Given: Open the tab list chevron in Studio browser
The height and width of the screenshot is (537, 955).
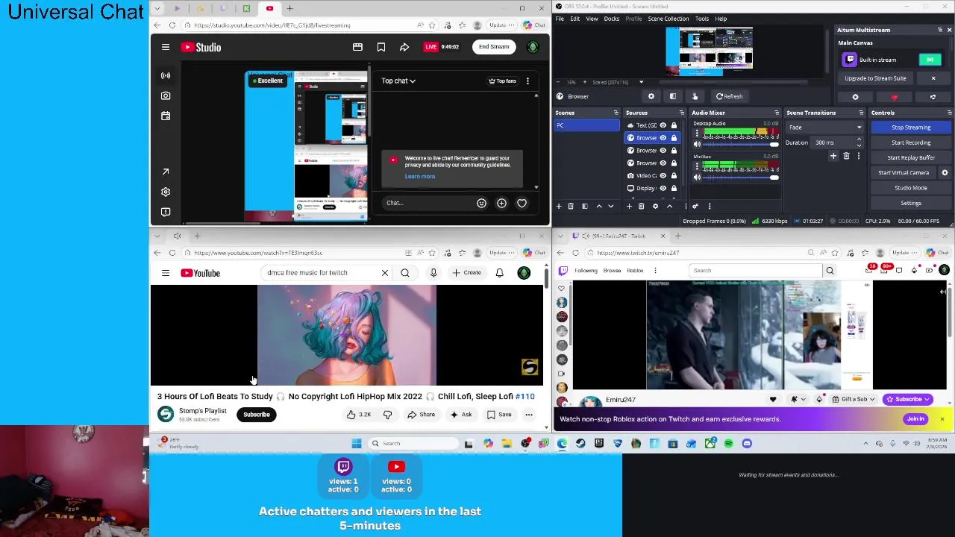Looking at the screenshot, I should (x=157, y=8).
